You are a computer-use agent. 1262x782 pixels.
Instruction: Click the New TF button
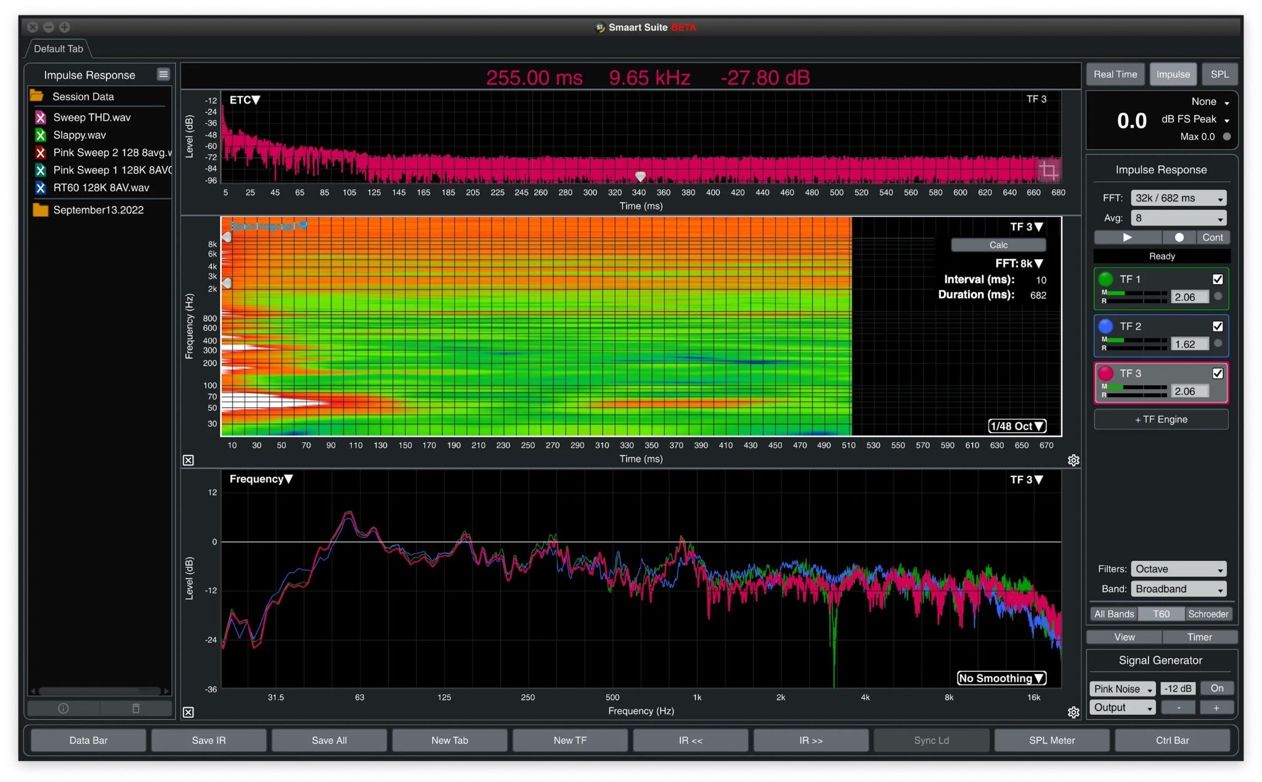pos(569,740)
